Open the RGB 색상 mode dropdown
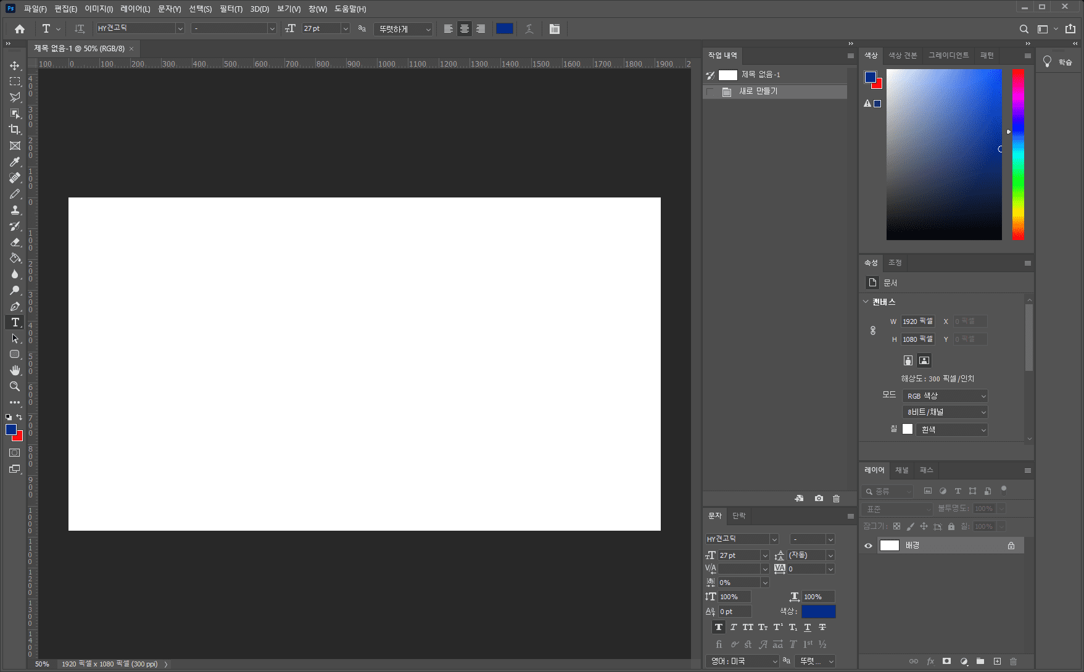The height and width of the screenshot is (672, 1084). 945,396
